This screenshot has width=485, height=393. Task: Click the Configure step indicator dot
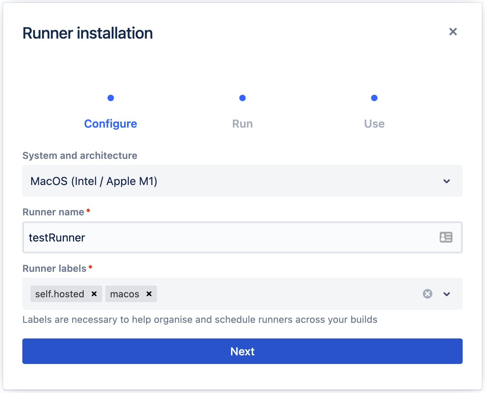pos(110,98)
